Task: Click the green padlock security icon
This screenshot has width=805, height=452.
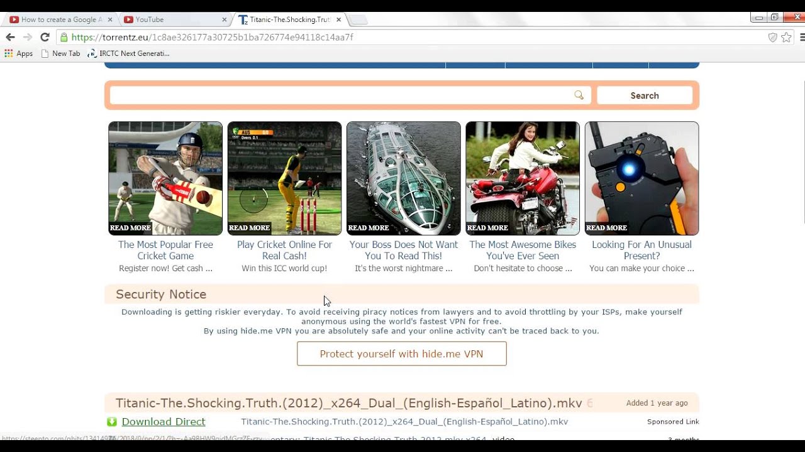Action: (x=64, y=37)
